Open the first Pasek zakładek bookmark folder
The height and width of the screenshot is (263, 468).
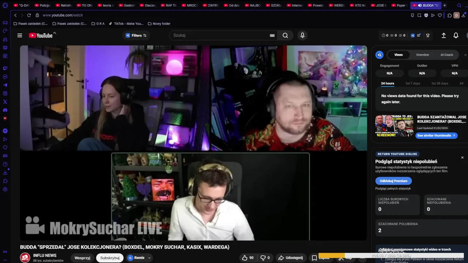(30, 24)
